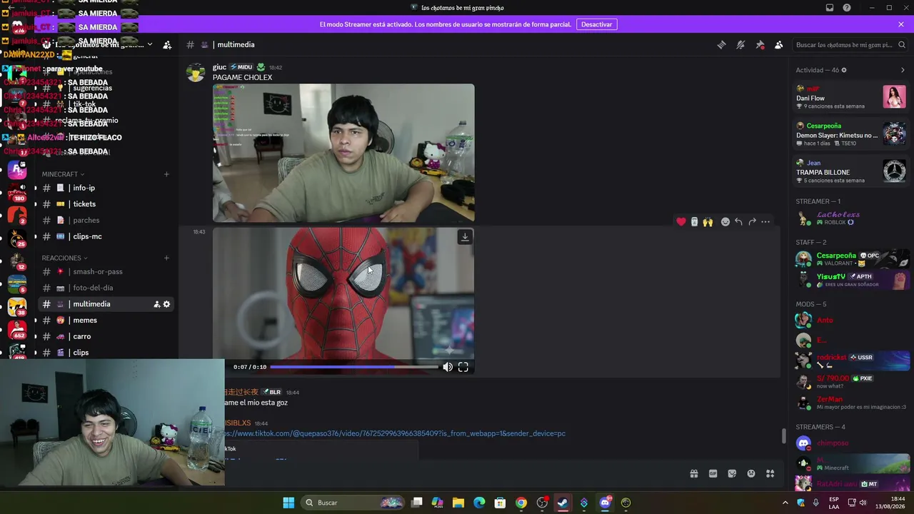The height and width of the screenshot is (514, 914).
Task: Open rodrickst member profile
Action: pos(851,361)
